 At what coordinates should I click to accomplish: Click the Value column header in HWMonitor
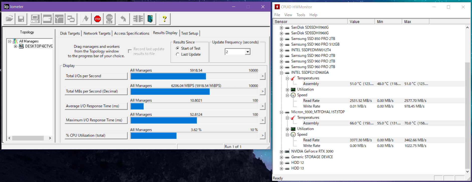point(361,22)
